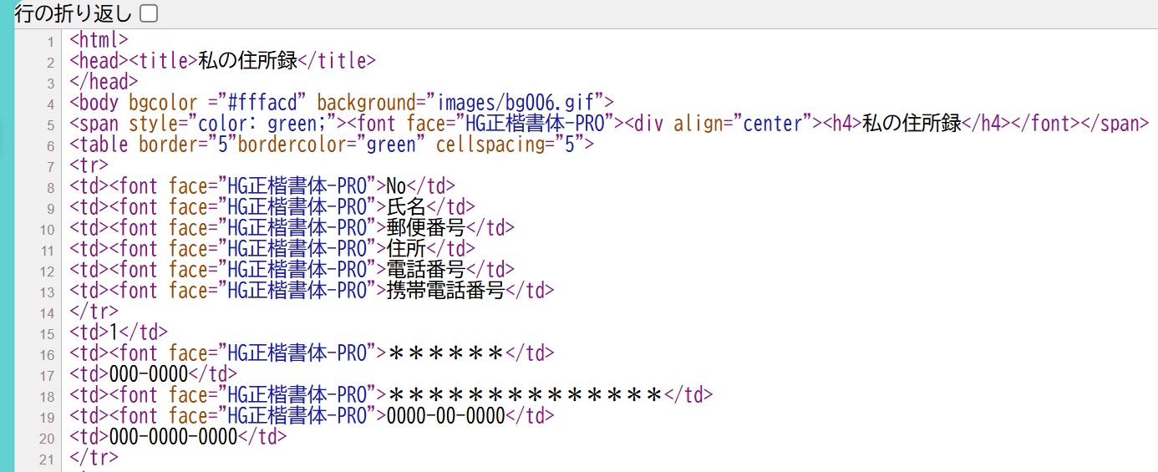Click the 携帯電話番号 text on line 13

point(446,291)
